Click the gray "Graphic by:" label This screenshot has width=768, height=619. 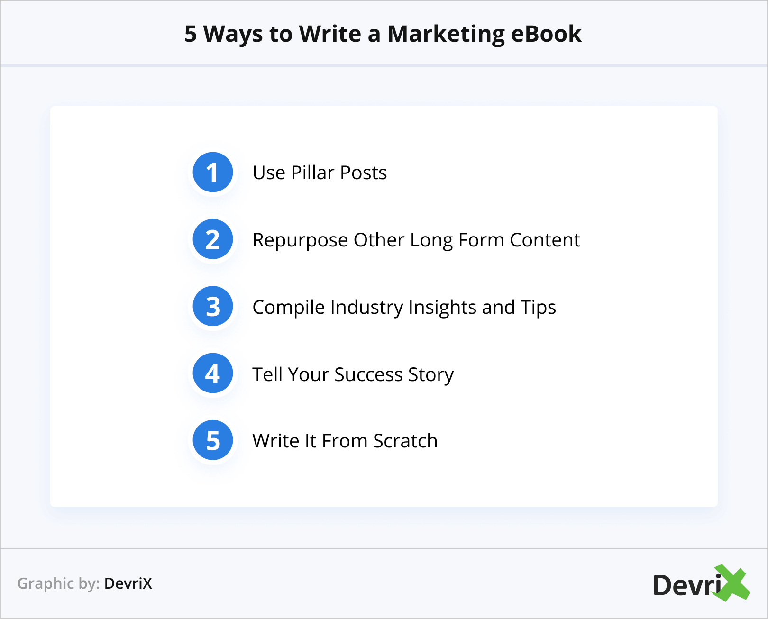[x=58, y=583]
